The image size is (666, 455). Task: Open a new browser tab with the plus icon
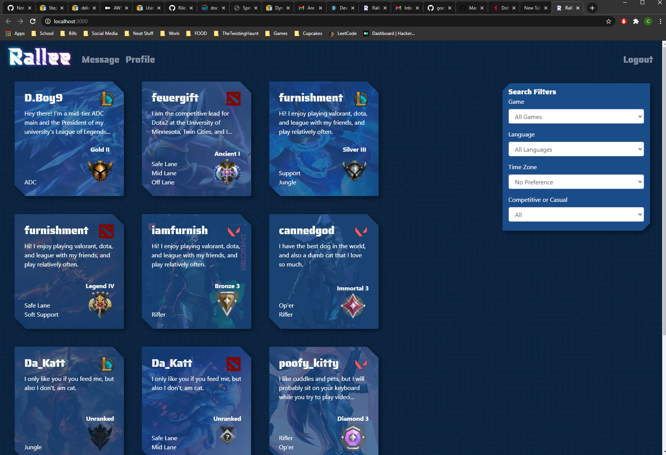(x=592, y=8)
